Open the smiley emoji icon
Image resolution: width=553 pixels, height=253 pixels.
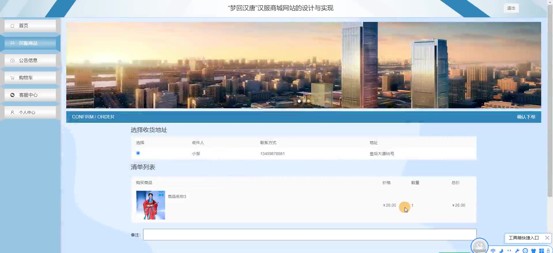pos(525,250)
